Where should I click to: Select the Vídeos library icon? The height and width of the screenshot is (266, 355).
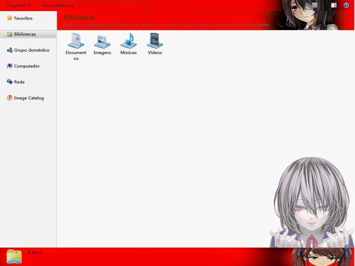point(155,41)
